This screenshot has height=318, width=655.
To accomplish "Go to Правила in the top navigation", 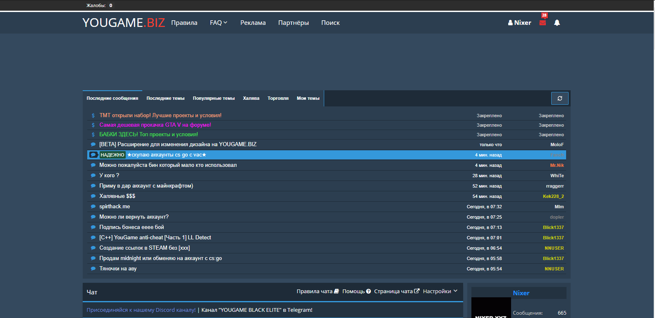I will (x=184, y=23).
